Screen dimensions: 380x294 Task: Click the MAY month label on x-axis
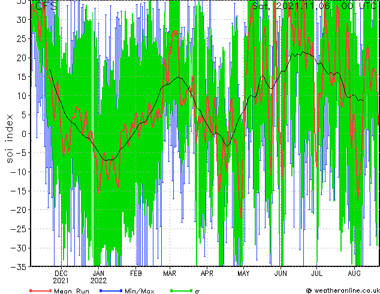point(243,274)
